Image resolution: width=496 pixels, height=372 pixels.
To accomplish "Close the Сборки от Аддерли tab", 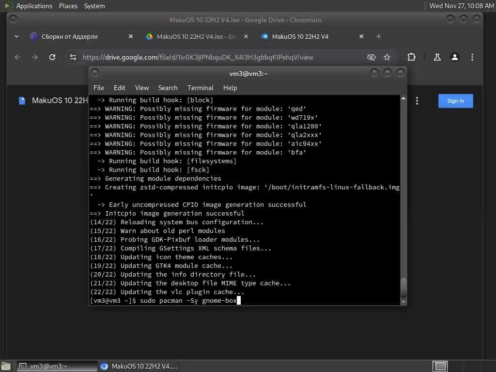I will [x=131, y=37].
